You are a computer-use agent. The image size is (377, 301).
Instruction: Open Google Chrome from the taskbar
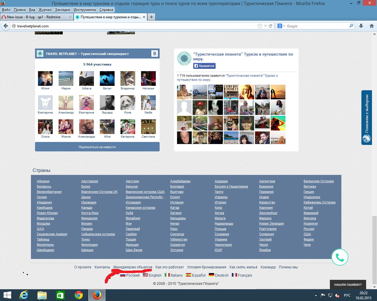coord(79,295)
